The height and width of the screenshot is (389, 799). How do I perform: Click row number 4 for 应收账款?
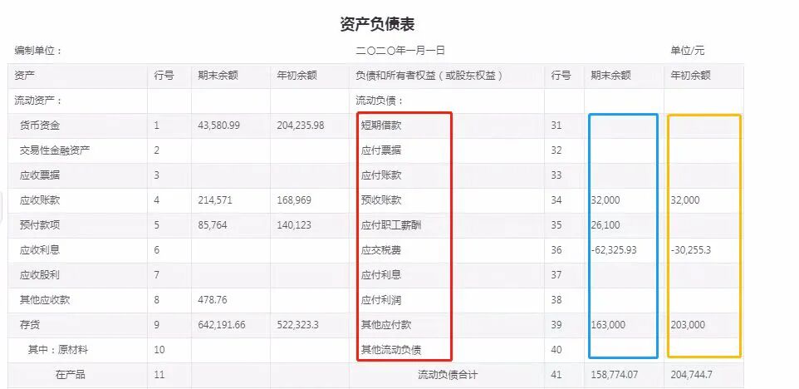156,200
